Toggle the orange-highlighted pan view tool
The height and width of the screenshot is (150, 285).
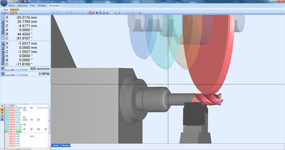90,13
